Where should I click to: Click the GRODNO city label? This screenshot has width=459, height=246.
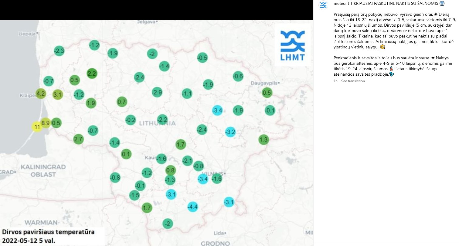coord(215,243)
